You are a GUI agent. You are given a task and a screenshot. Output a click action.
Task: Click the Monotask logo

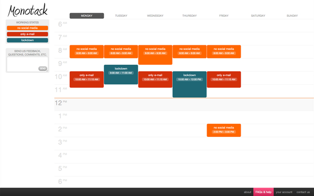click(27, 10)
